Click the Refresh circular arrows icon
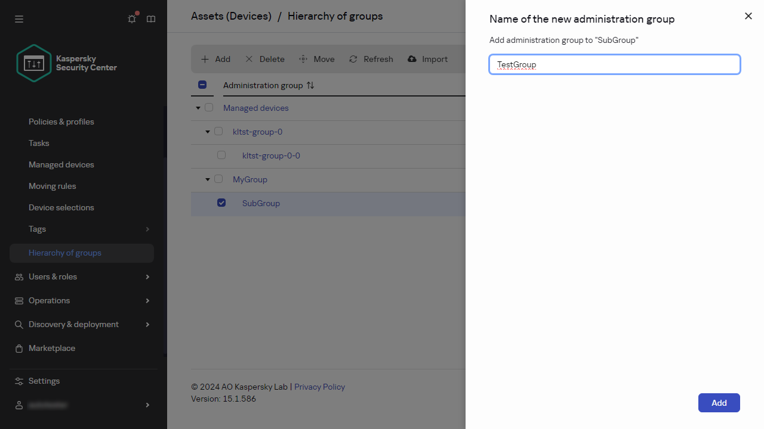This screenshot has height=429, width=764. [353, 59]
